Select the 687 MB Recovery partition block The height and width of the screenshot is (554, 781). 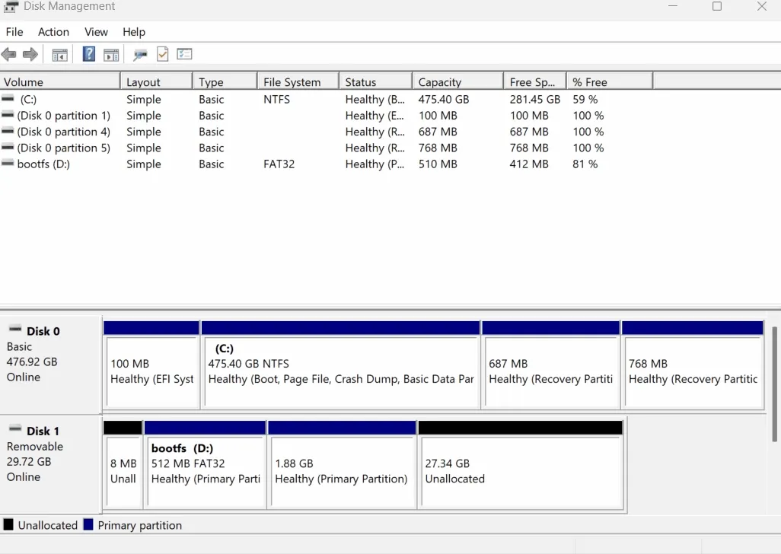tap(551, 366)
